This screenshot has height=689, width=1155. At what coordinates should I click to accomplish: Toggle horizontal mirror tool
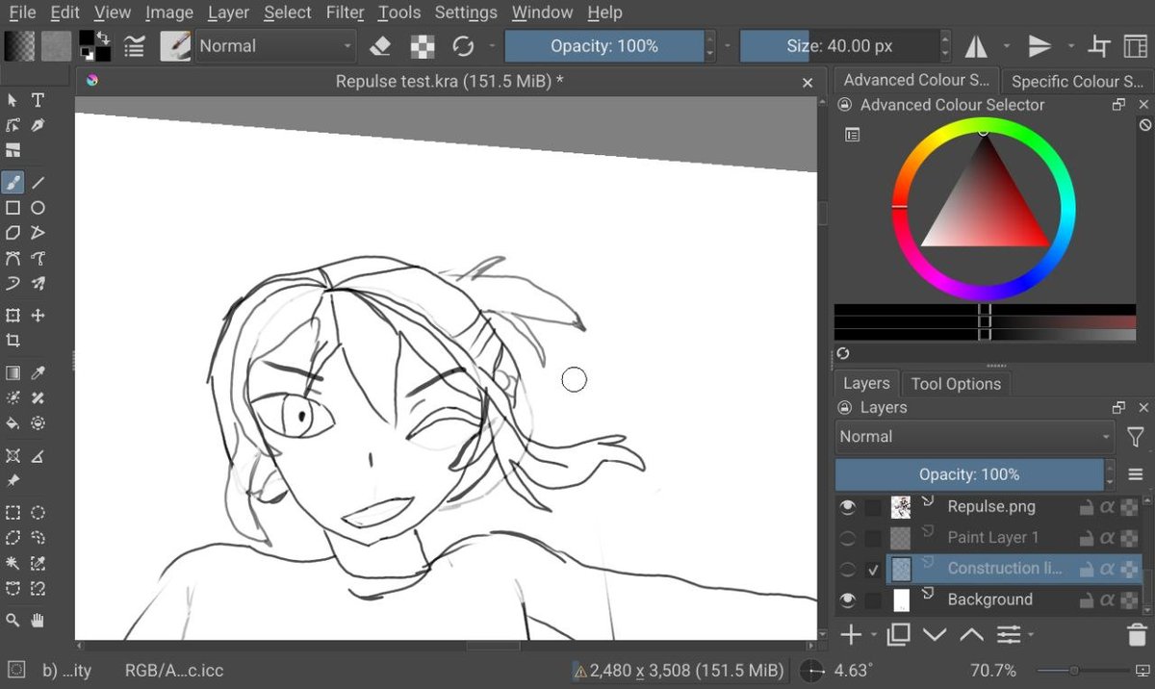[976, 45]
